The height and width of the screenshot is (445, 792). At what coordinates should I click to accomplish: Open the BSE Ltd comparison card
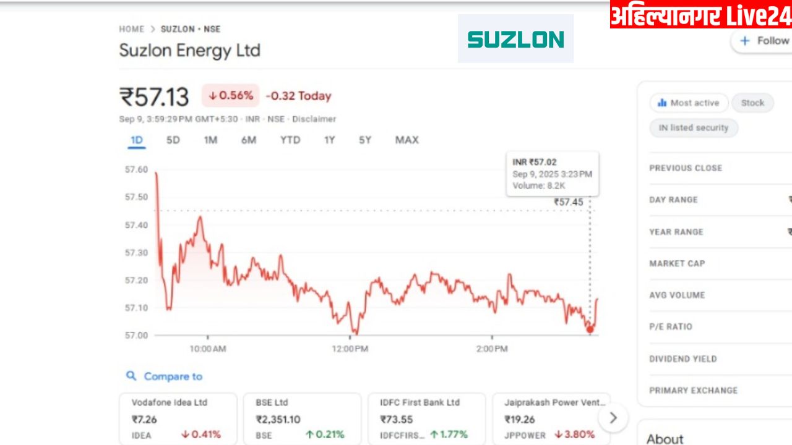(x=302, y=418)
